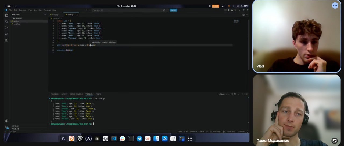Open more options on Vlad's video tile
This screenshot has width=344, height=146.
tap(335, 5)
